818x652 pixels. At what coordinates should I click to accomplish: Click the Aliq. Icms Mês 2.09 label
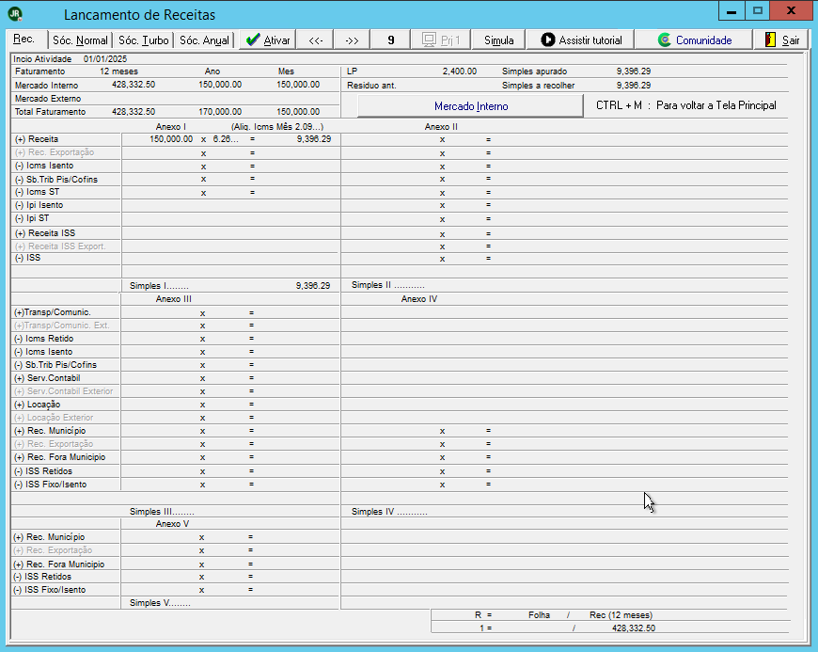(x=277, y=127)
